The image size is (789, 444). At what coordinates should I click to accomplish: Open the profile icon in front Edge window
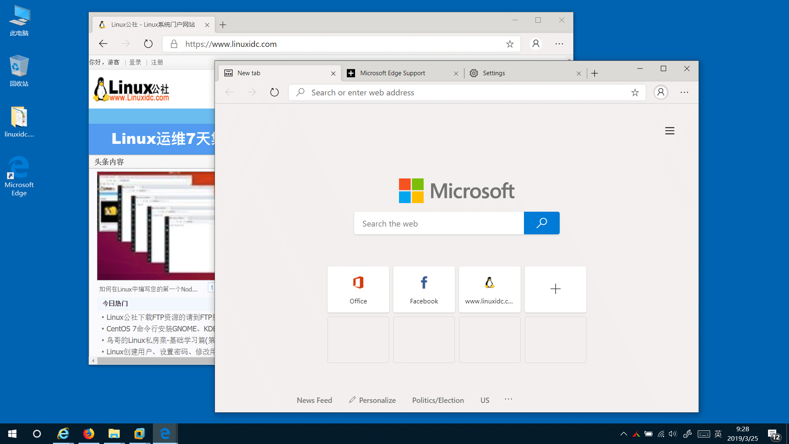pos(660,92)
